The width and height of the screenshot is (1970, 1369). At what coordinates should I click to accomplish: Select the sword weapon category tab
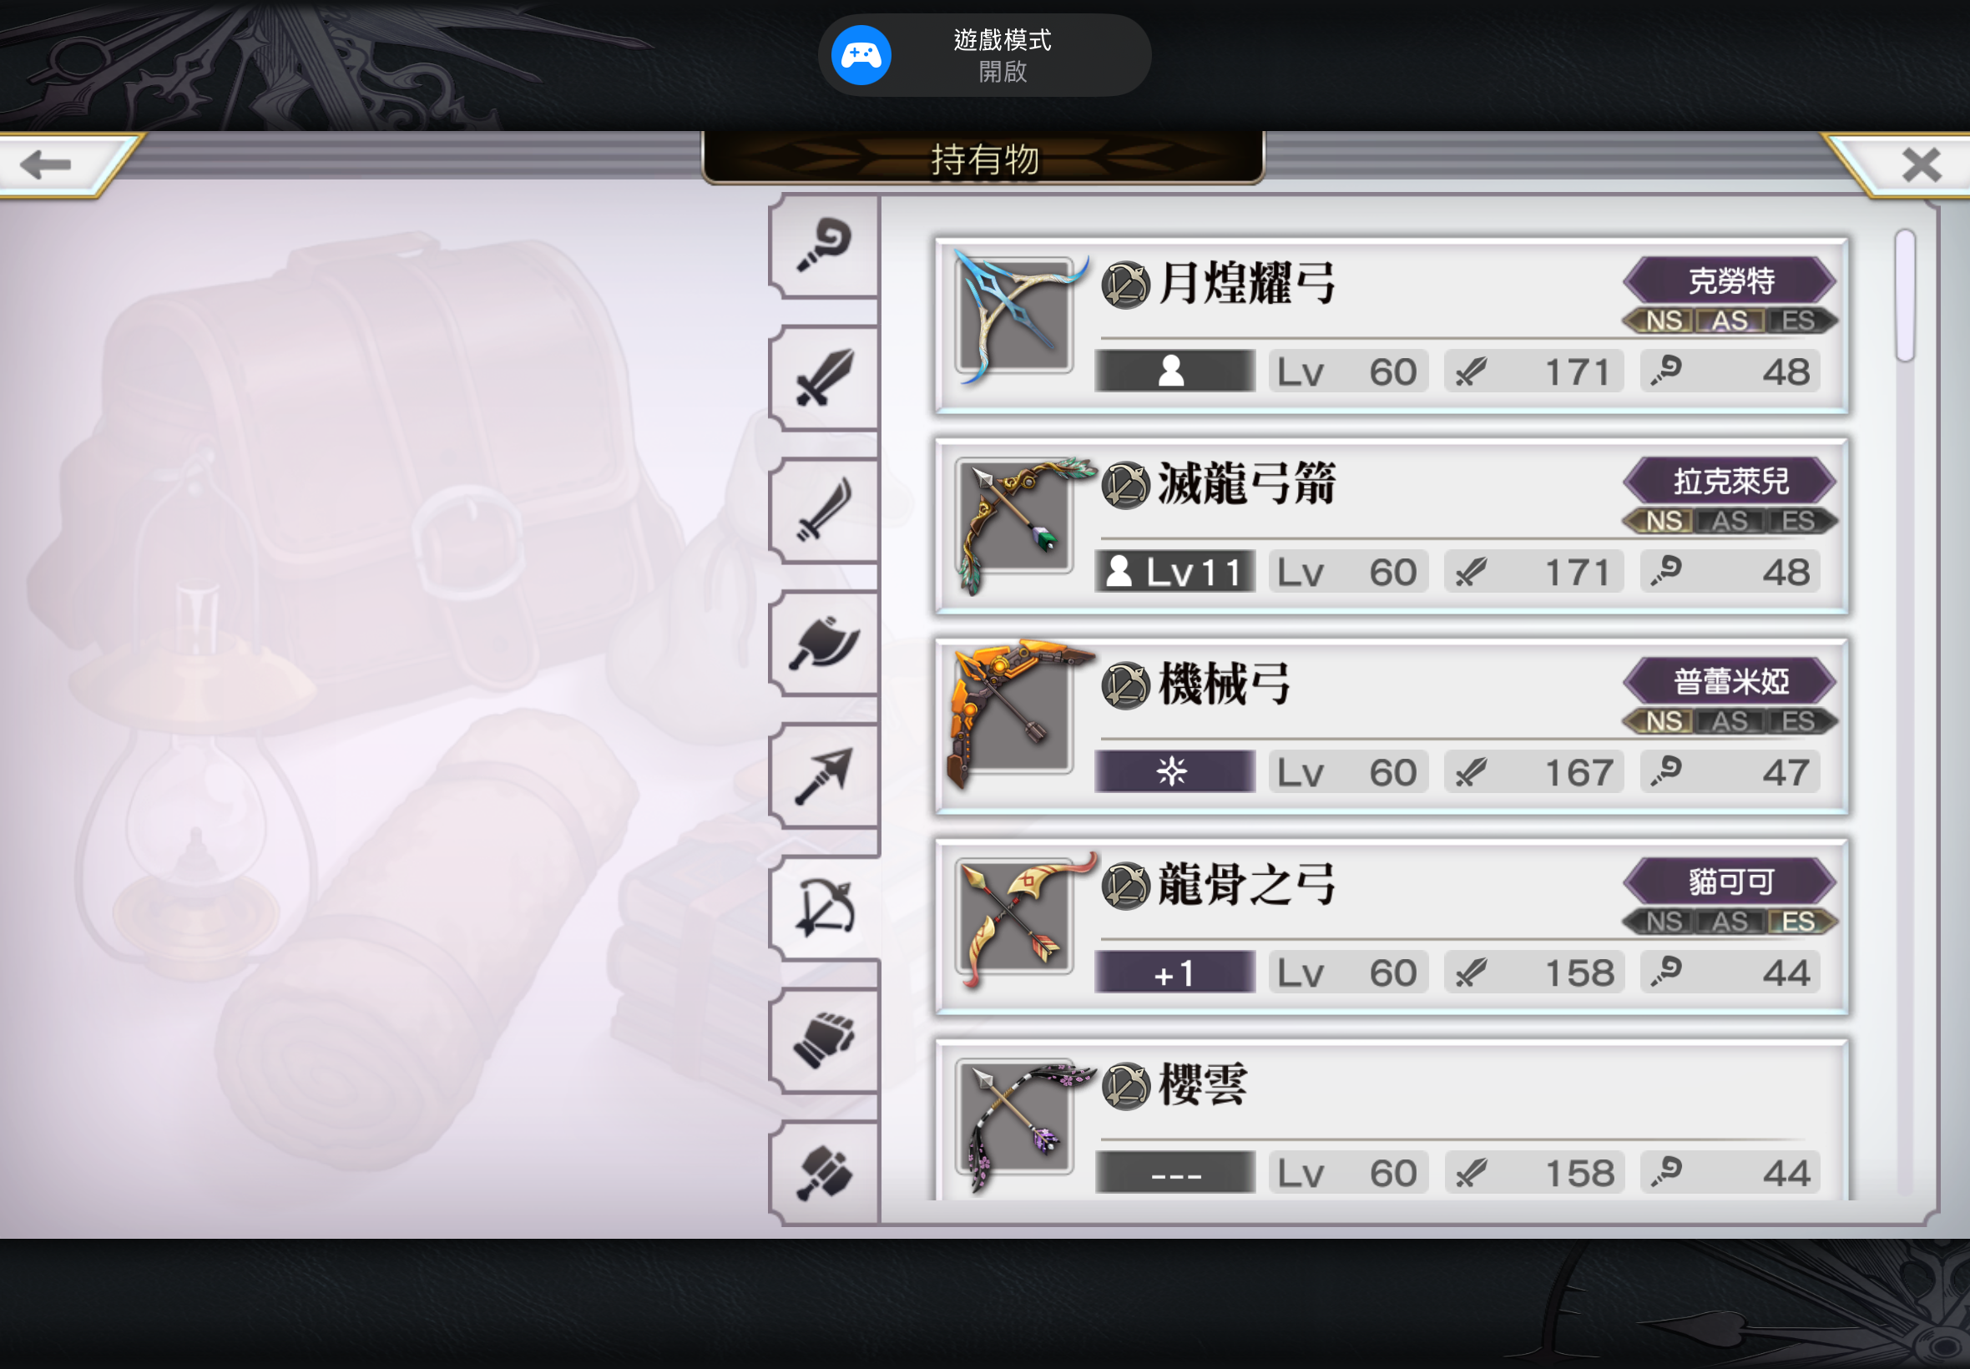pyautogui.click(x=824, y=378)
